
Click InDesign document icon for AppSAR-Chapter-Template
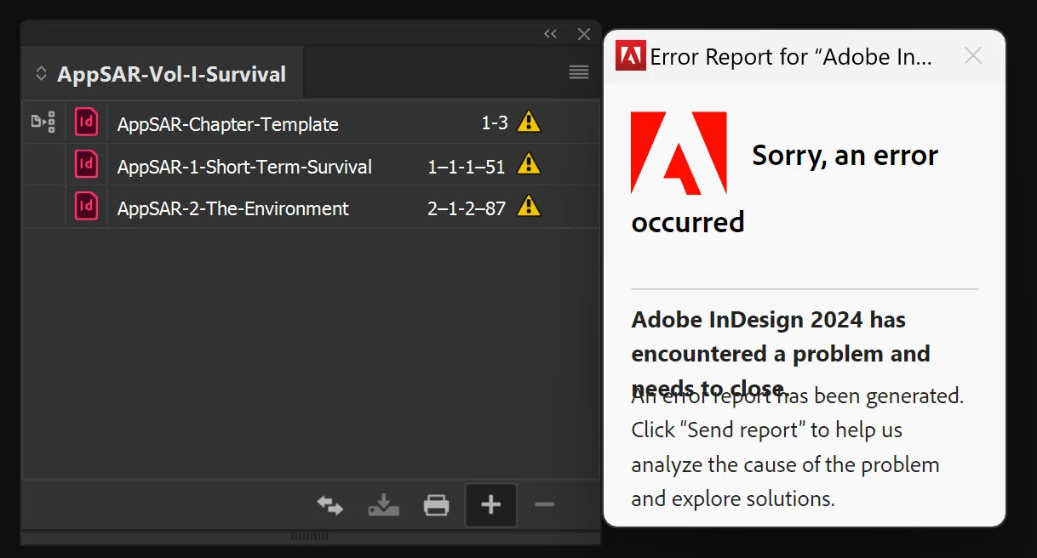click(x=86, y=122)
